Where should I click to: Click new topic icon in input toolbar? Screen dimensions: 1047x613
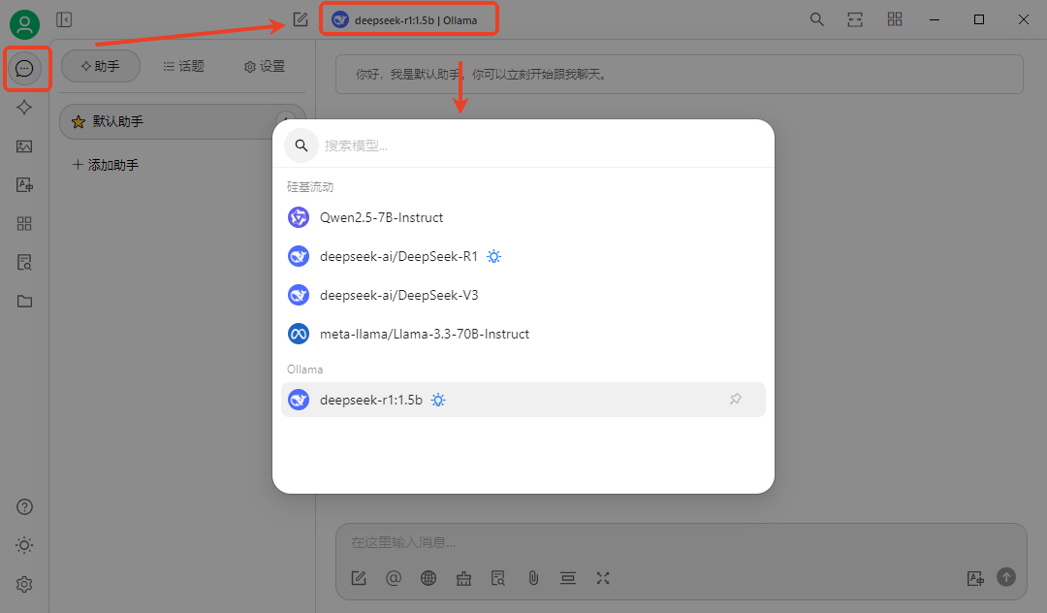click(359, 578)
